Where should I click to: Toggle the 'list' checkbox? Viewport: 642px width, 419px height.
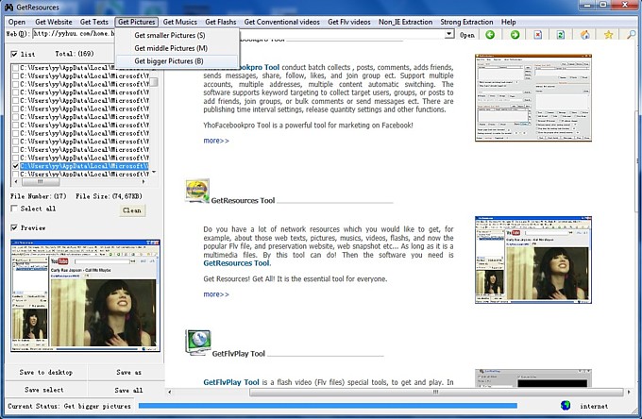point(15,55)
